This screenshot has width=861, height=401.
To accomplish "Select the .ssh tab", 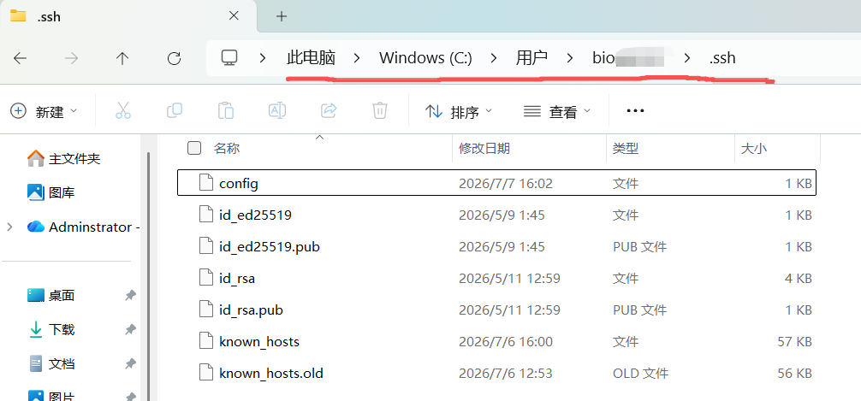I will pyautogui.click(x=128, y=16).
